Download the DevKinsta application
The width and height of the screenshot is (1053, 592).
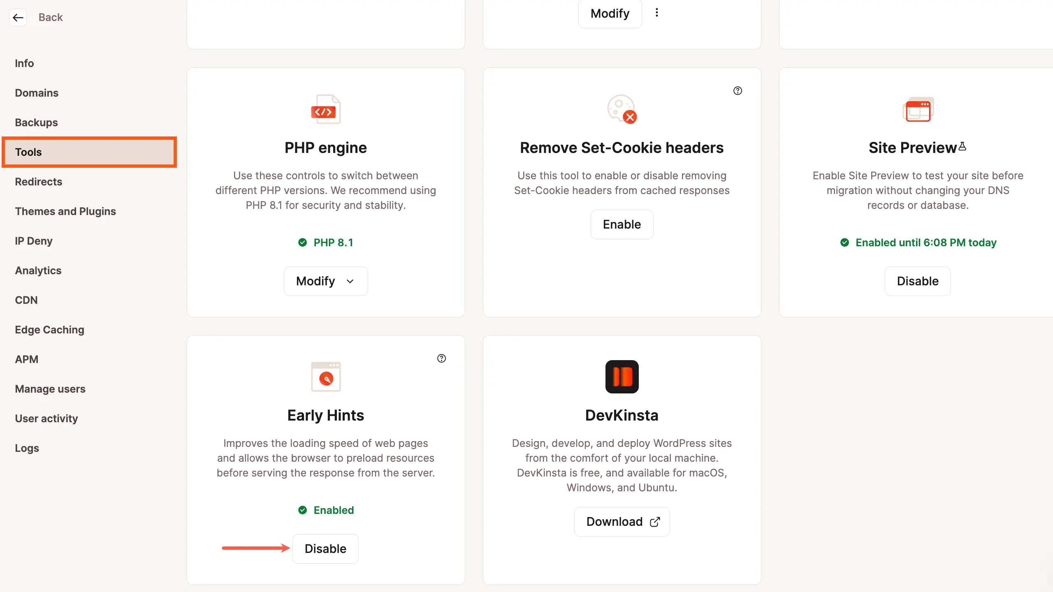click(x=622, y=521)
